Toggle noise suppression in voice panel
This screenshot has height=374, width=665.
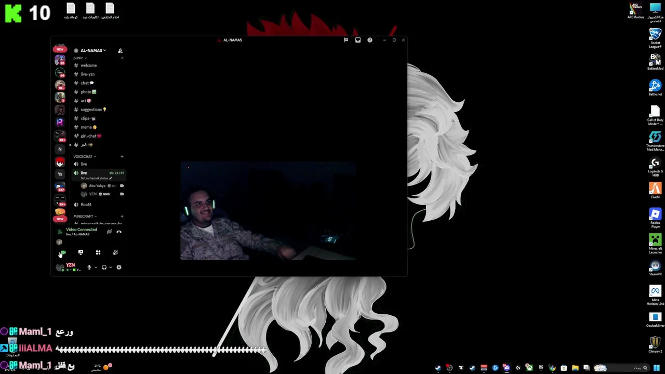click(x=109, y=232)
